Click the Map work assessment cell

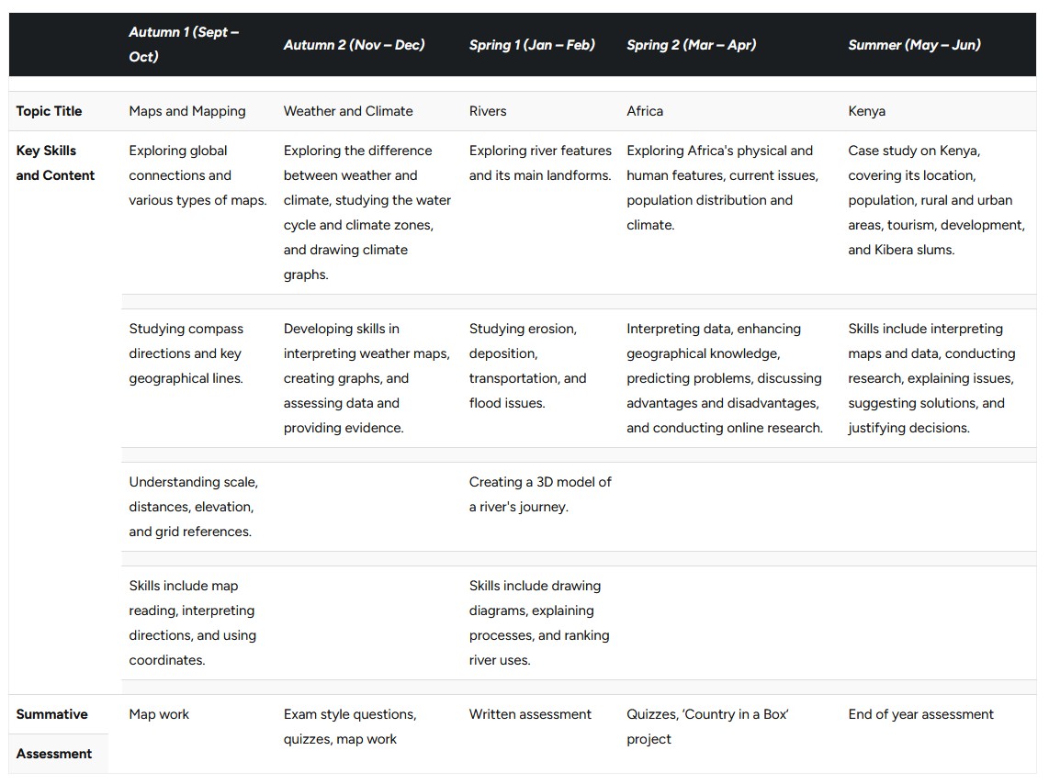coord(159,714)
